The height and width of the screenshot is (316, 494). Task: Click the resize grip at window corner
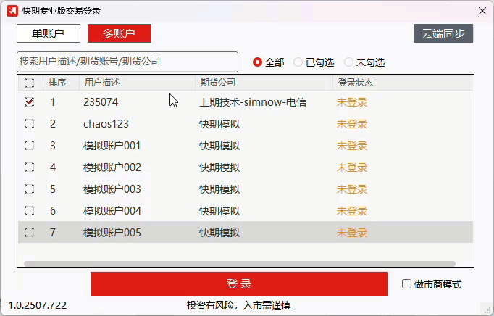487,310
